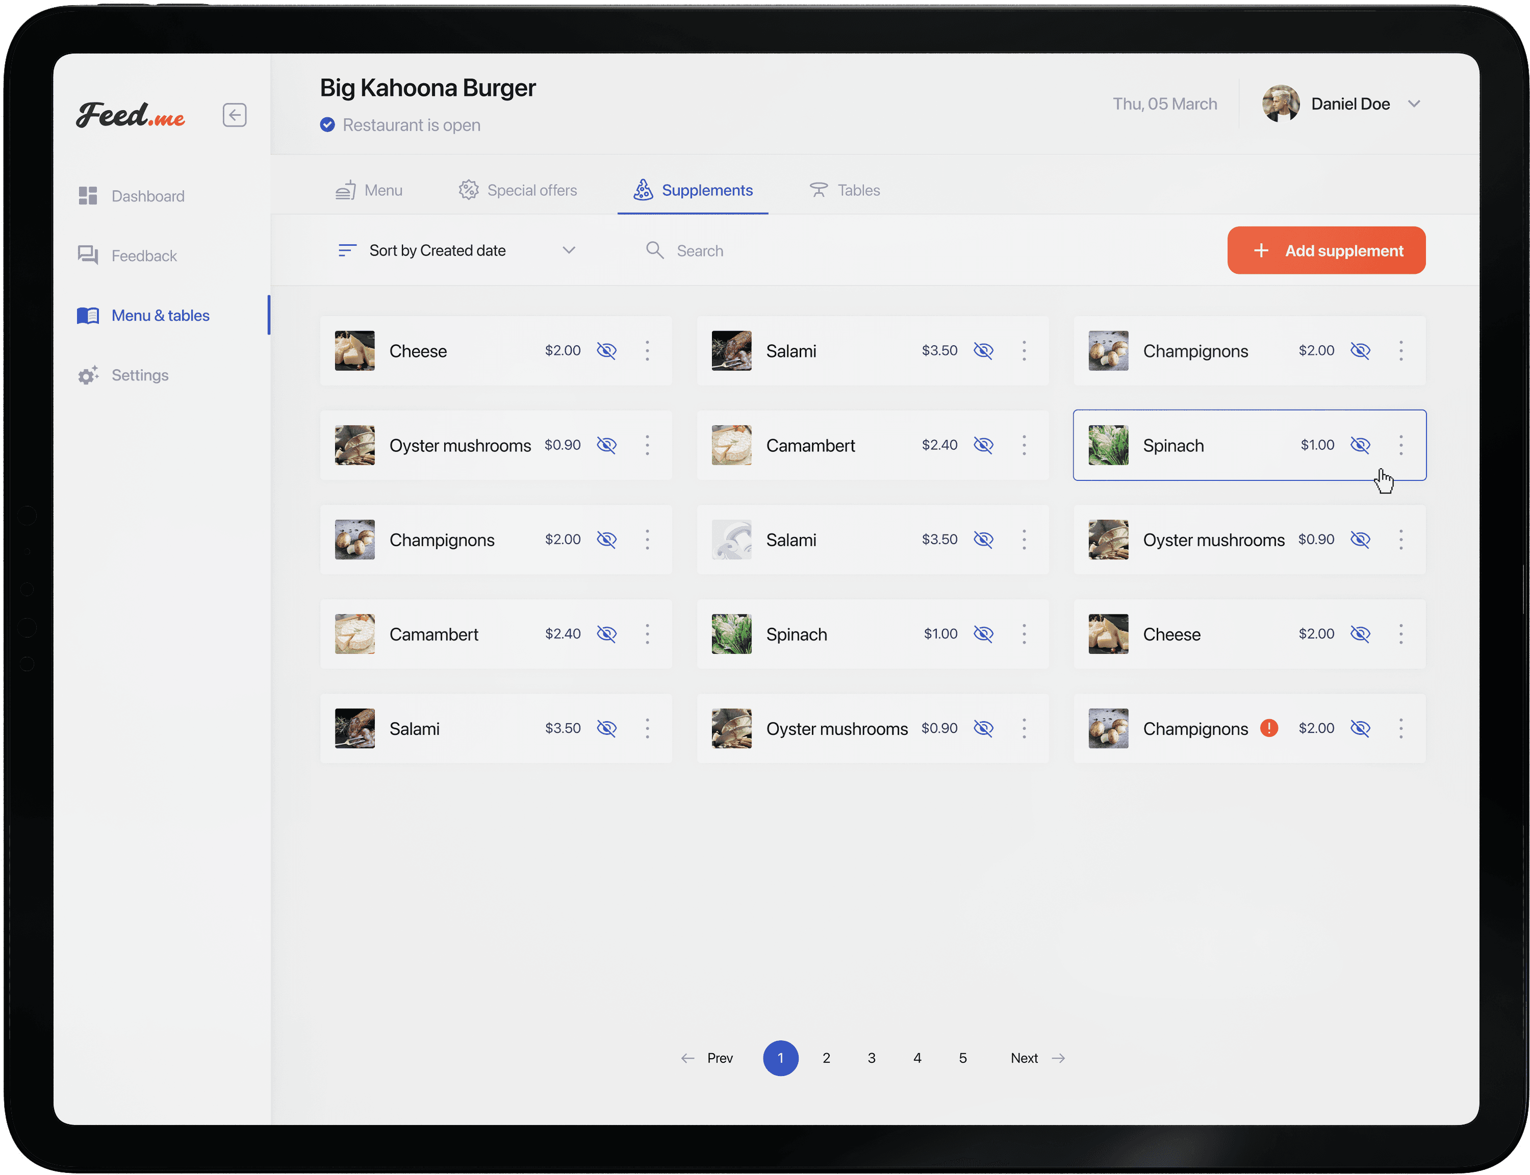
Task: Jump to page 5
Action: [x=962, y=1058]
